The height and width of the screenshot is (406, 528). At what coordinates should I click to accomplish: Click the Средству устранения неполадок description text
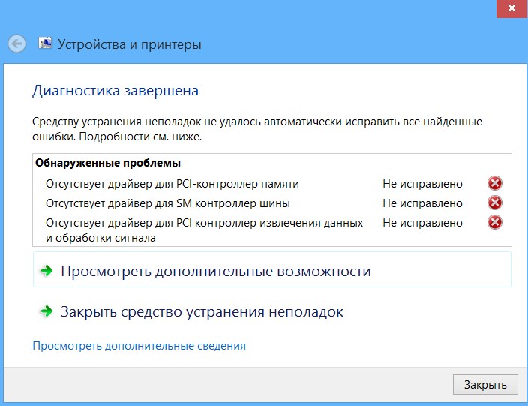pyautogui.click(x=257, y=129)
